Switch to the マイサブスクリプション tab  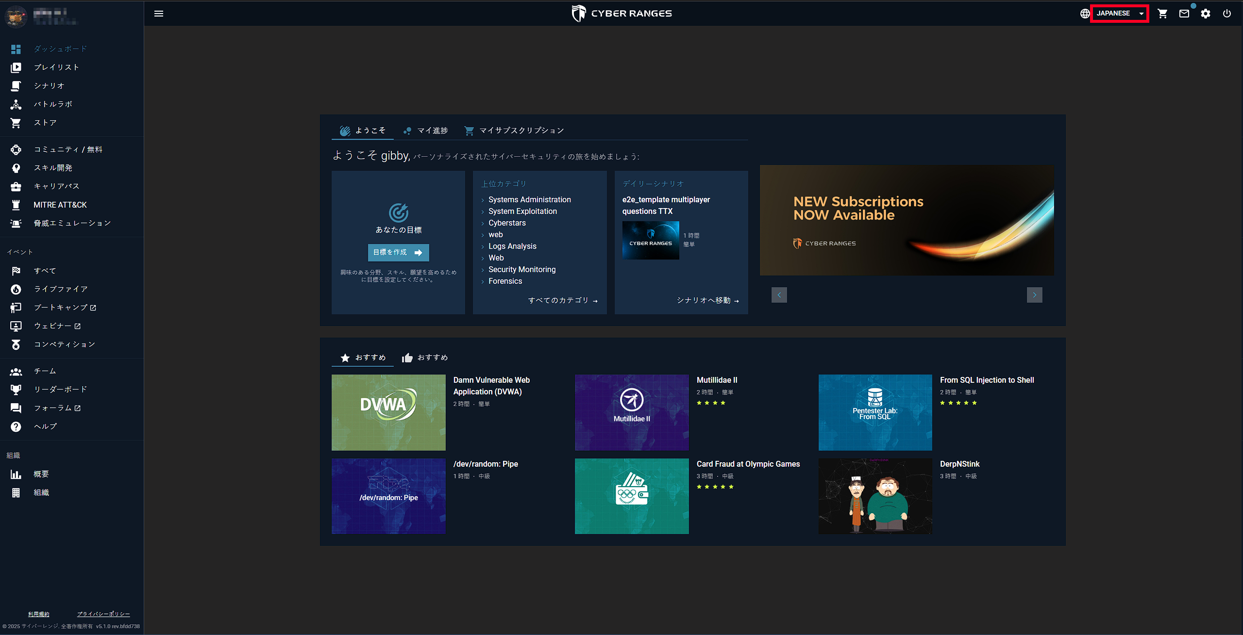pyautogui.click(x=514, y=130)
